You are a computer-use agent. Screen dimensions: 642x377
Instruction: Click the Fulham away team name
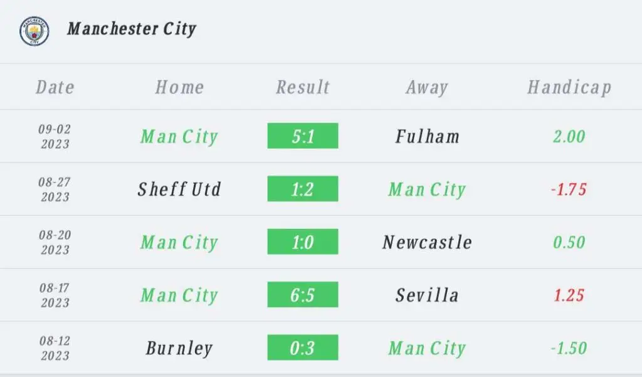(x=427, y=137)
